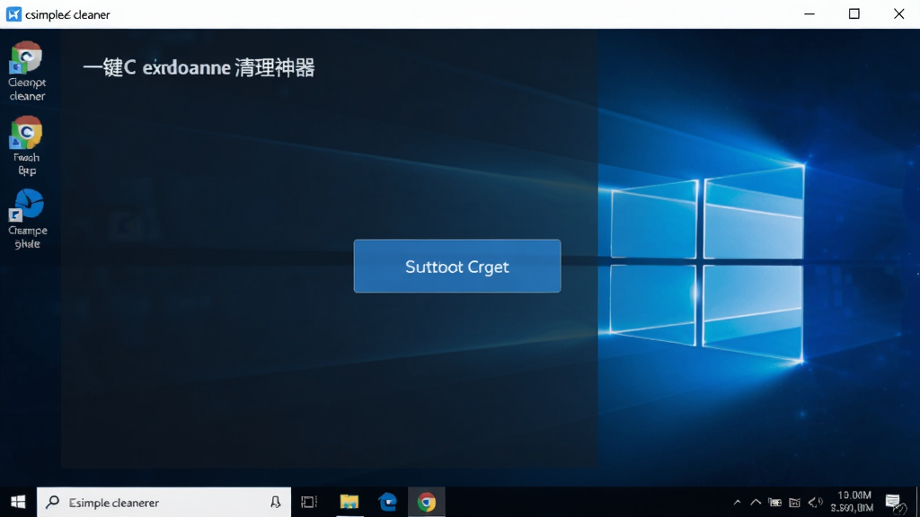Activate the microphone icon in search box

pos(275,503)
